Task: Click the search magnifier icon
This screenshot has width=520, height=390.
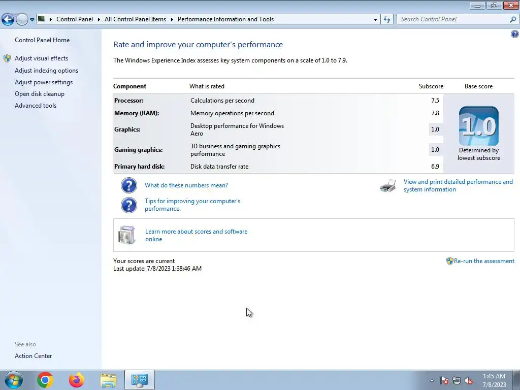Action: point(513,19)
